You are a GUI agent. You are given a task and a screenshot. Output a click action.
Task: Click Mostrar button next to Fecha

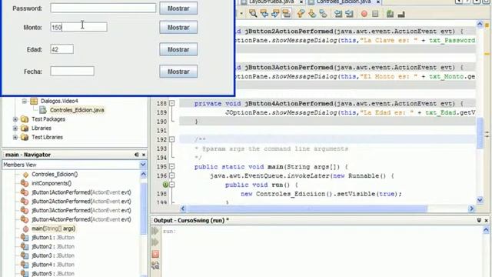(178, 72)
